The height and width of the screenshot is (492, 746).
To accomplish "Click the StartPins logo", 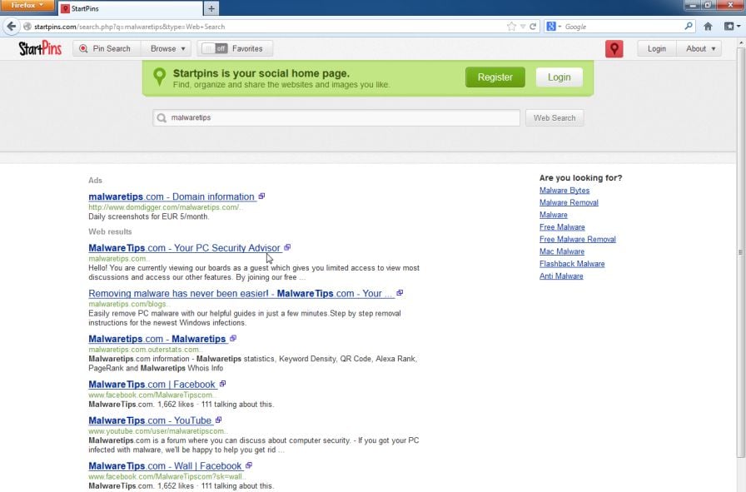I will (41, 48).
